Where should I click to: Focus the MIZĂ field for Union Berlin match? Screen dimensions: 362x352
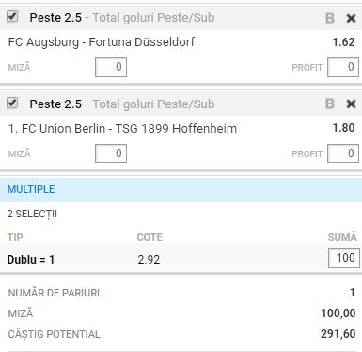point(111,153)
